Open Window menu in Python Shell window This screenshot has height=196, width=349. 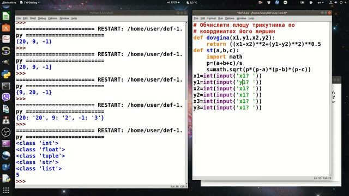(x=64, y=19)
